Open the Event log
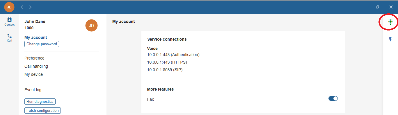 tap(33, 90)
